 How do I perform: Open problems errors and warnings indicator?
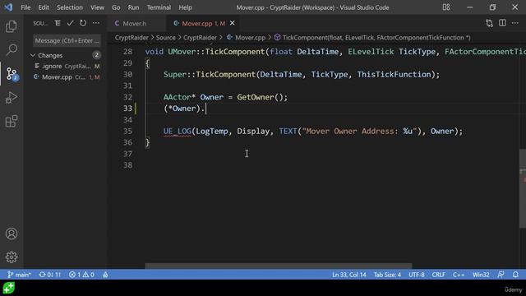[x=81, y=275]
